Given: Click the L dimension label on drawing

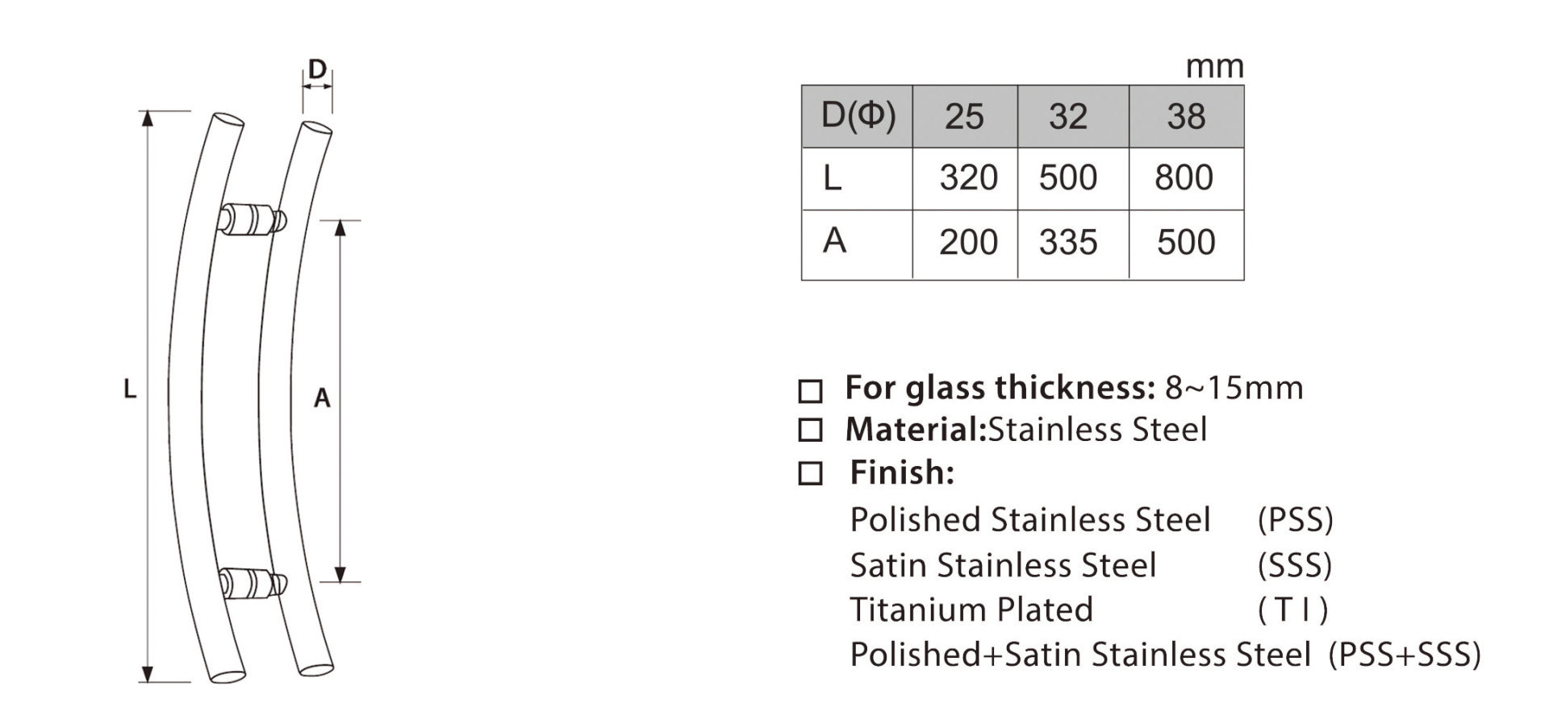Looking at the screenshot, I should (130, 390).
